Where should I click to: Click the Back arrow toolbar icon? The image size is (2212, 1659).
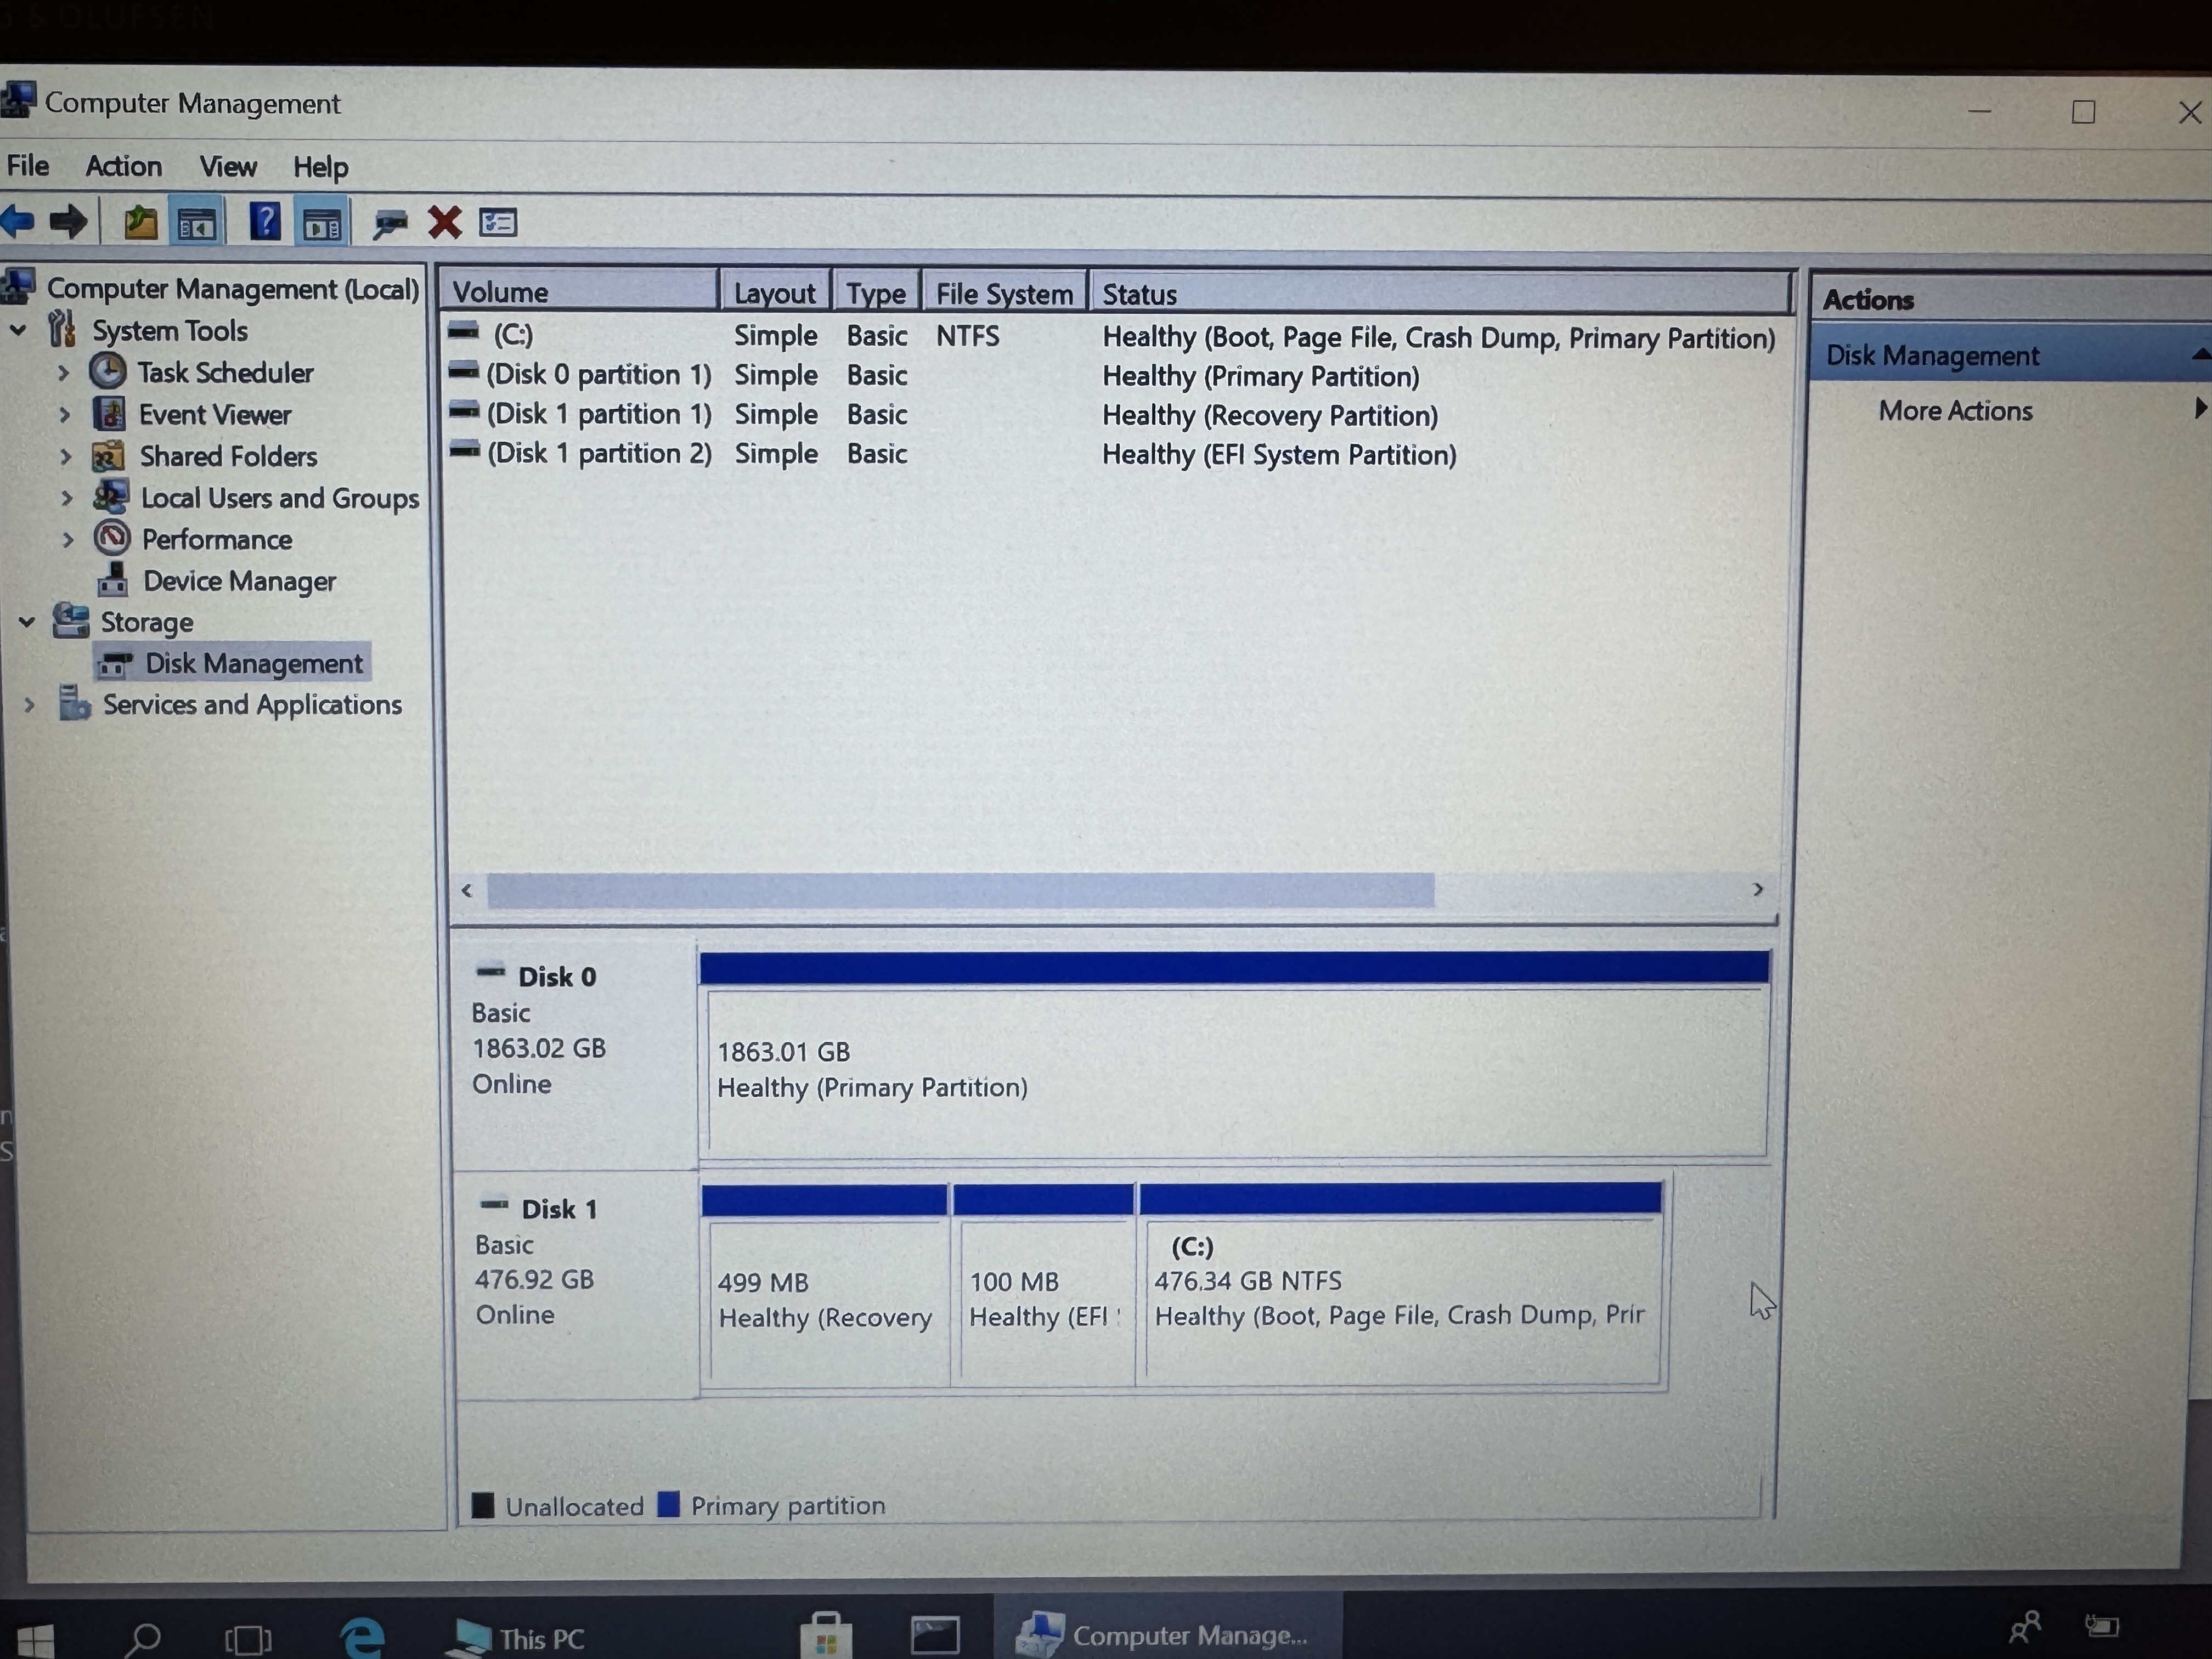18,221
